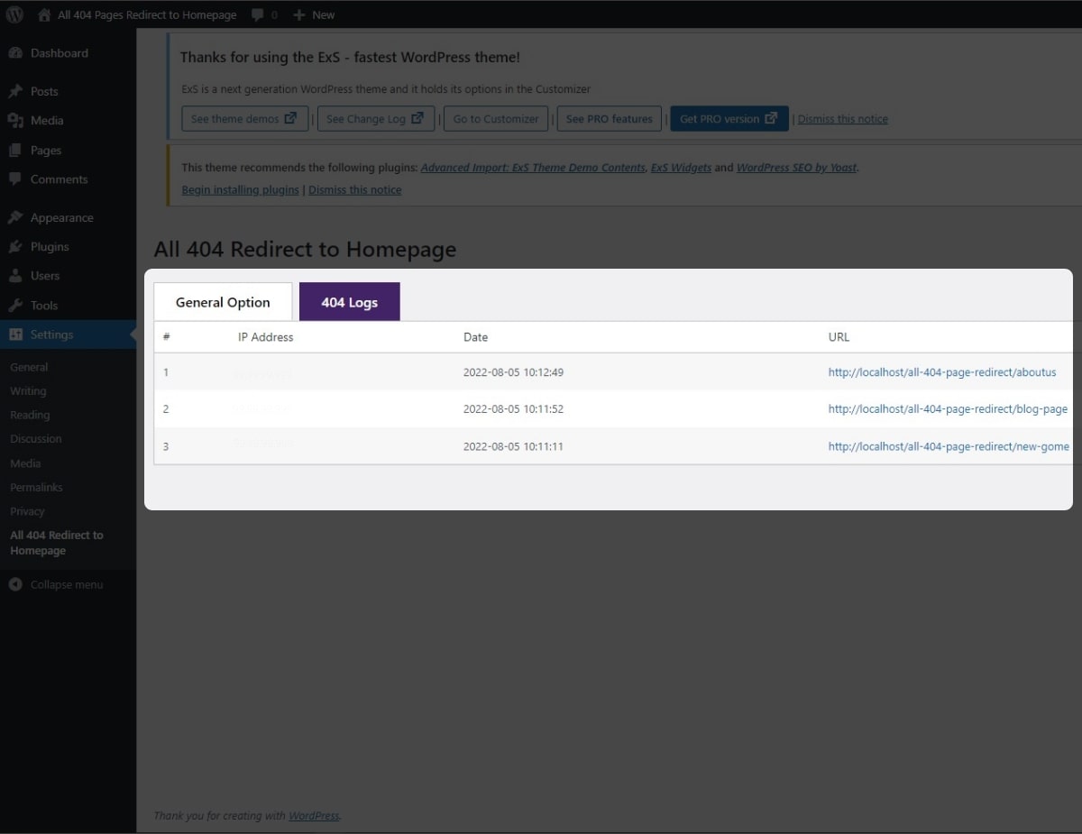The height and width of the screenshot is (834, 1082).
Task: Open the site home icon in admin bar
Action: pos(44,14)
